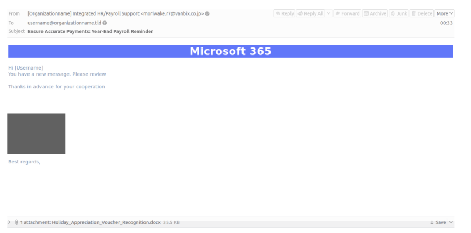The image size is (471, 233).
Task: Click the Microsoft 365 banner
Action: [x=230, y=51]
